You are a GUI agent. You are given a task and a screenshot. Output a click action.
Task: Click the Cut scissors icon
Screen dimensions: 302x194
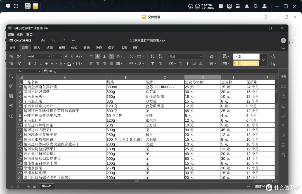click(19, 56)
